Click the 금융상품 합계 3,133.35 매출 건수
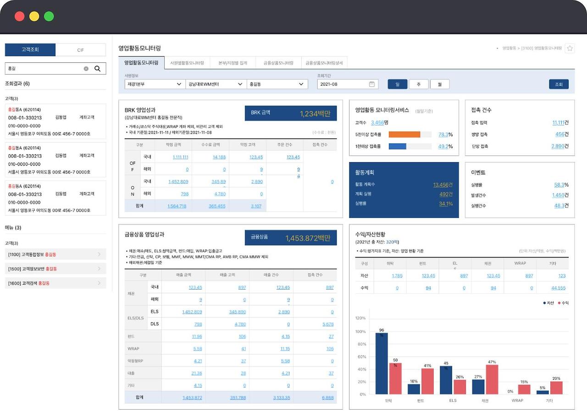Screen dimensions: 587x417 pyautogui.click(x=281, y=398)
